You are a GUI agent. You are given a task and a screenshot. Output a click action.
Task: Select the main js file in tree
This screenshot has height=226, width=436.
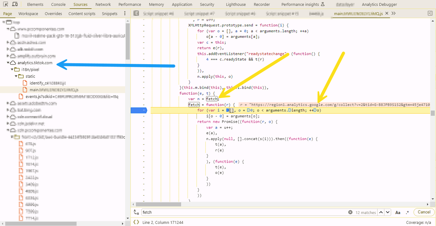(x=54, y=90)
